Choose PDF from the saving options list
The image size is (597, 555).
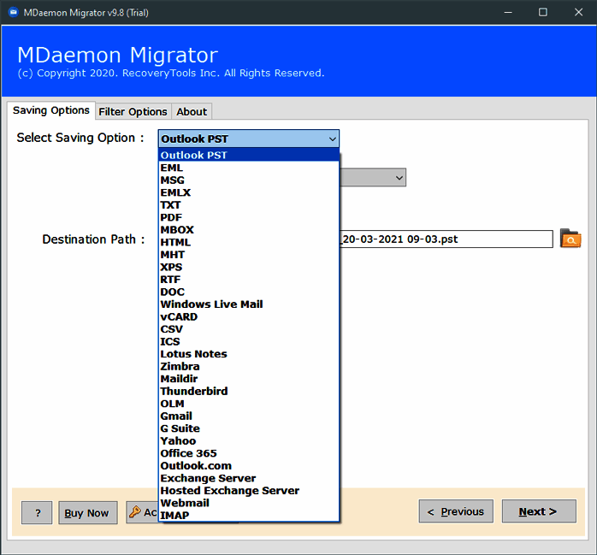click(x=171, y=217)
